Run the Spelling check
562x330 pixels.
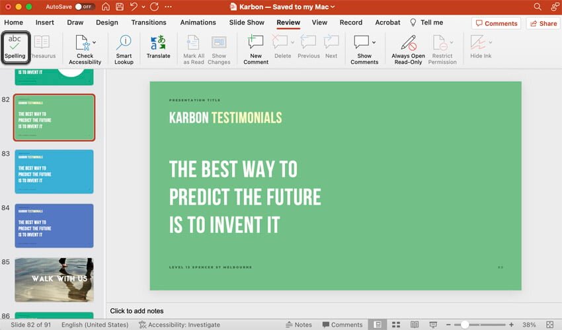pyautogui.click(x=15, y=48)
